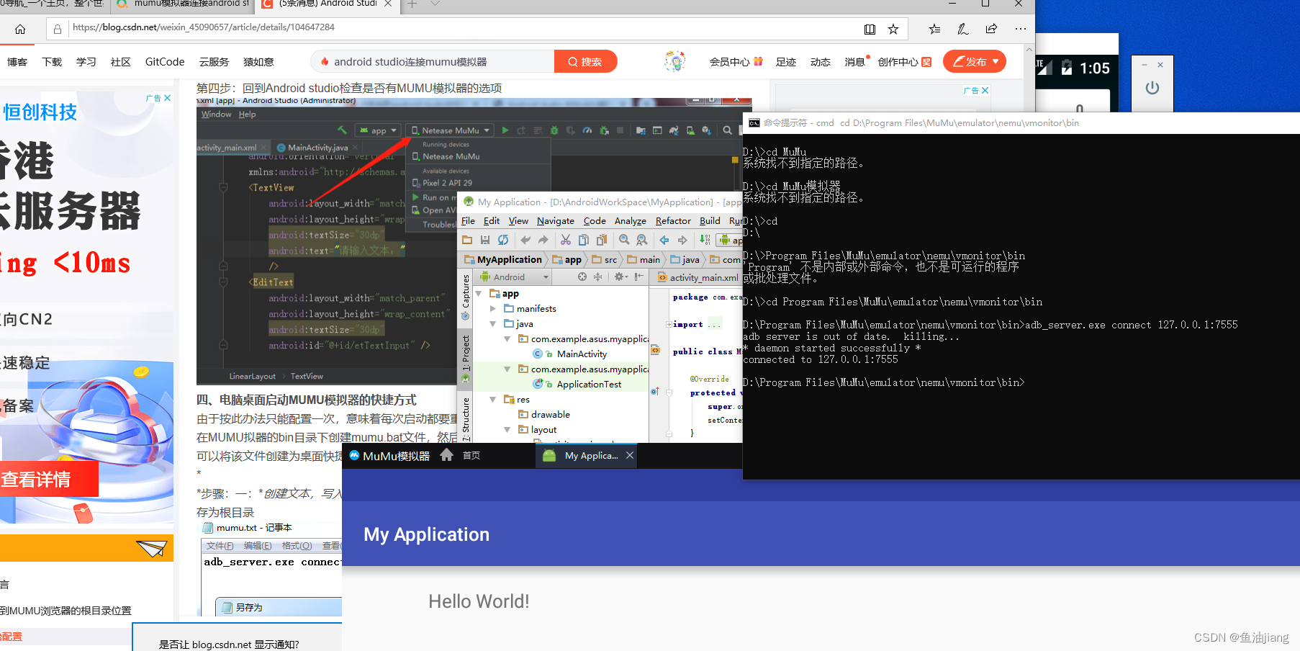Click the Paste clipboard icon
Viewport: 1300px width, 651px height.
(602, 240)
